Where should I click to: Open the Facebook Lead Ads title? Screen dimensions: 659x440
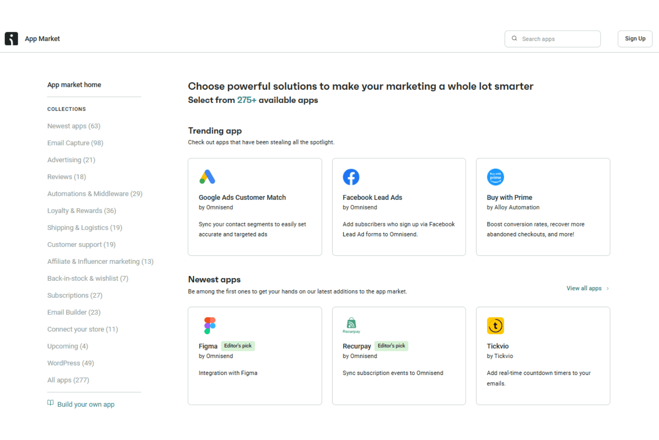pos(372,197)
